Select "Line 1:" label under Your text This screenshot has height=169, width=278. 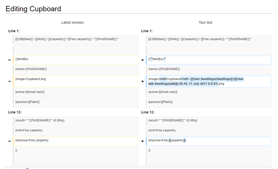tap(147, 31)
